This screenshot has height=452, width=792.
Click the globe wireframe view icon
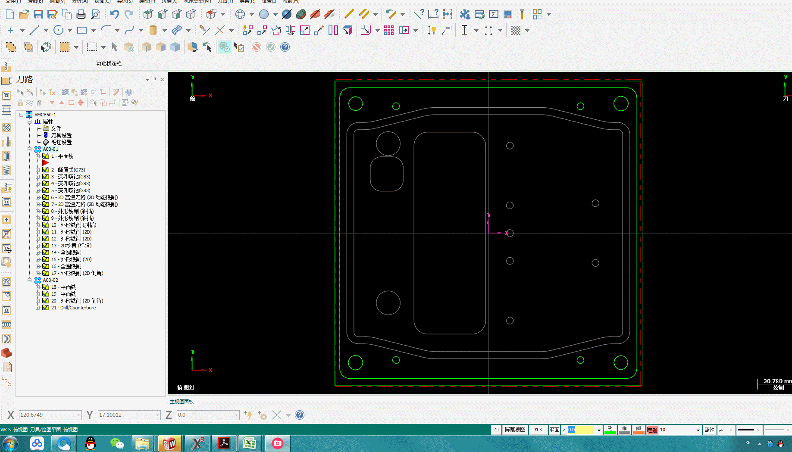tap(240, 14)
